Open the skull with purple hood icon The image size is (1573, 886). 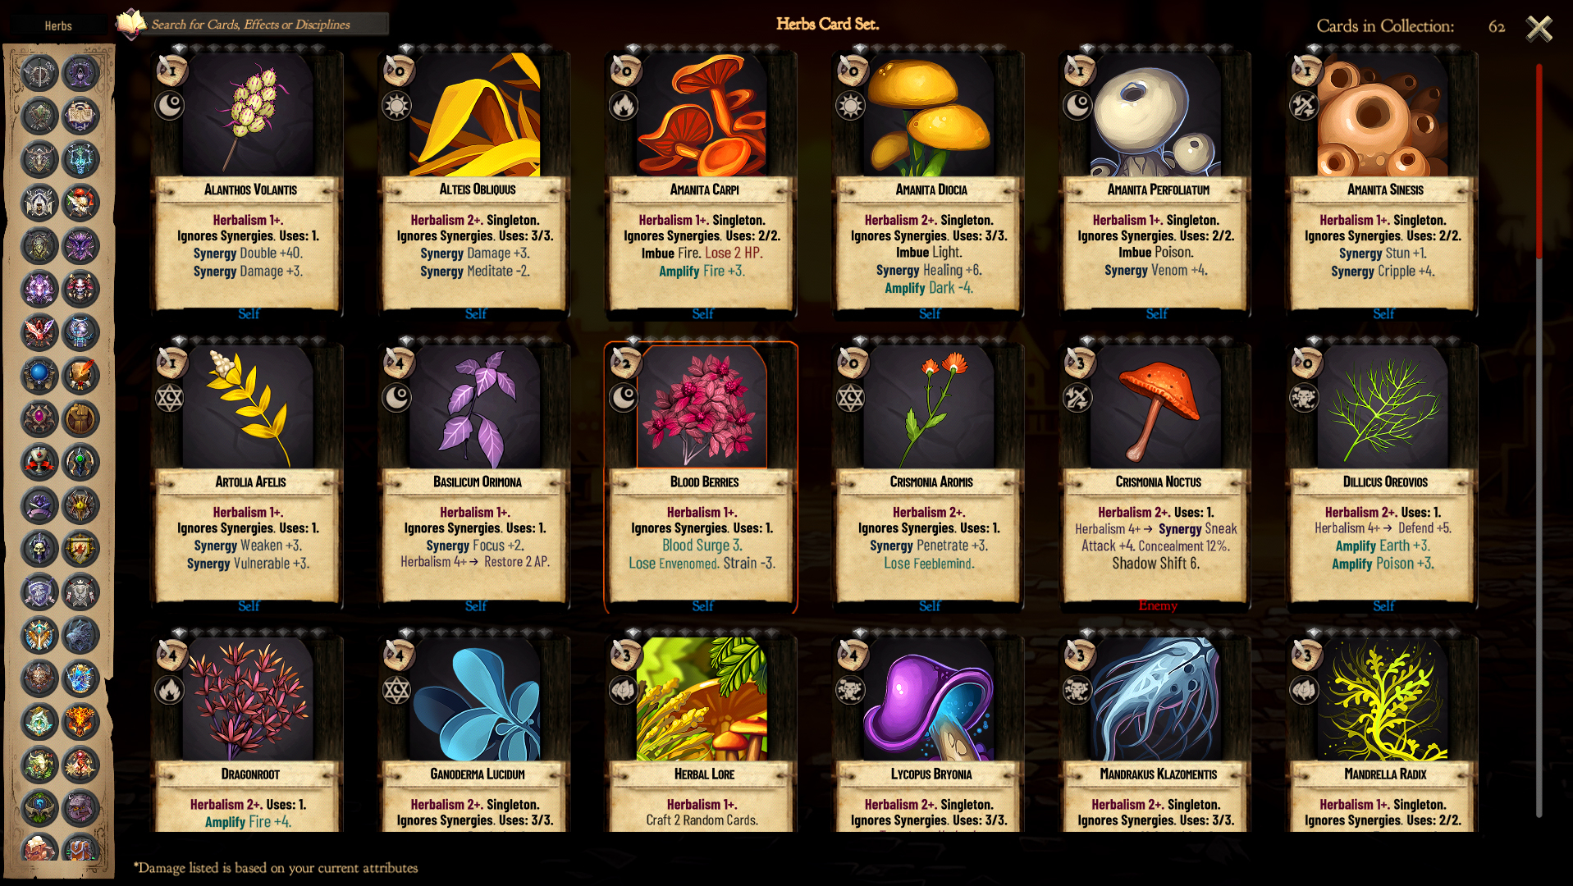(x=39, y=548)
